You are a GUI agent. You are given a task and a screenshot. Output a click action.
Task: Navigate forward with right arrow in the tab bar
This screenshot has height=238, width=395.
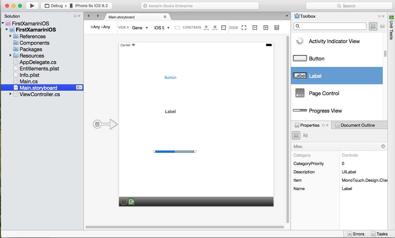(98, 16)
